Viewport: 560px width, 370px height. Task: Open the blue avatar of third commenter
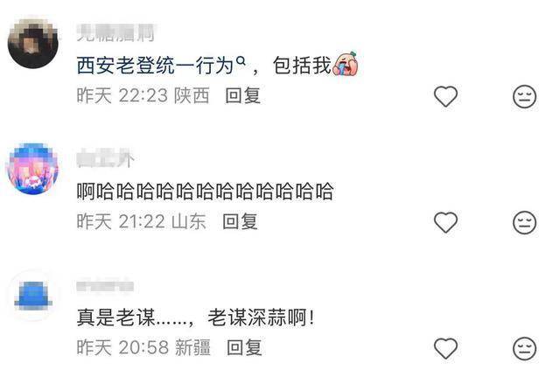pos(33,295)
